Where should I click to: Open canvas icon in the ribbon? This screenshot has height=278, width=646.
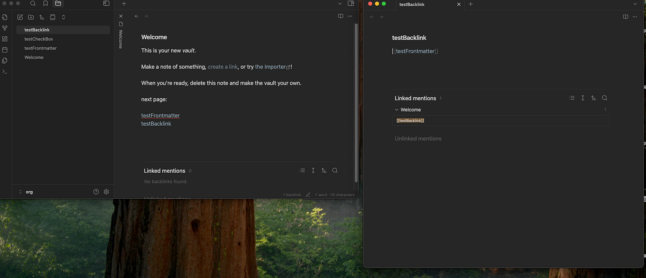click(x=5, y=39)
